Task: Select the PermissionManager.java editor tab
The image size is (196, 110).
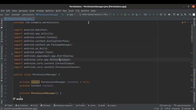Action: click(x=19, y=19)
